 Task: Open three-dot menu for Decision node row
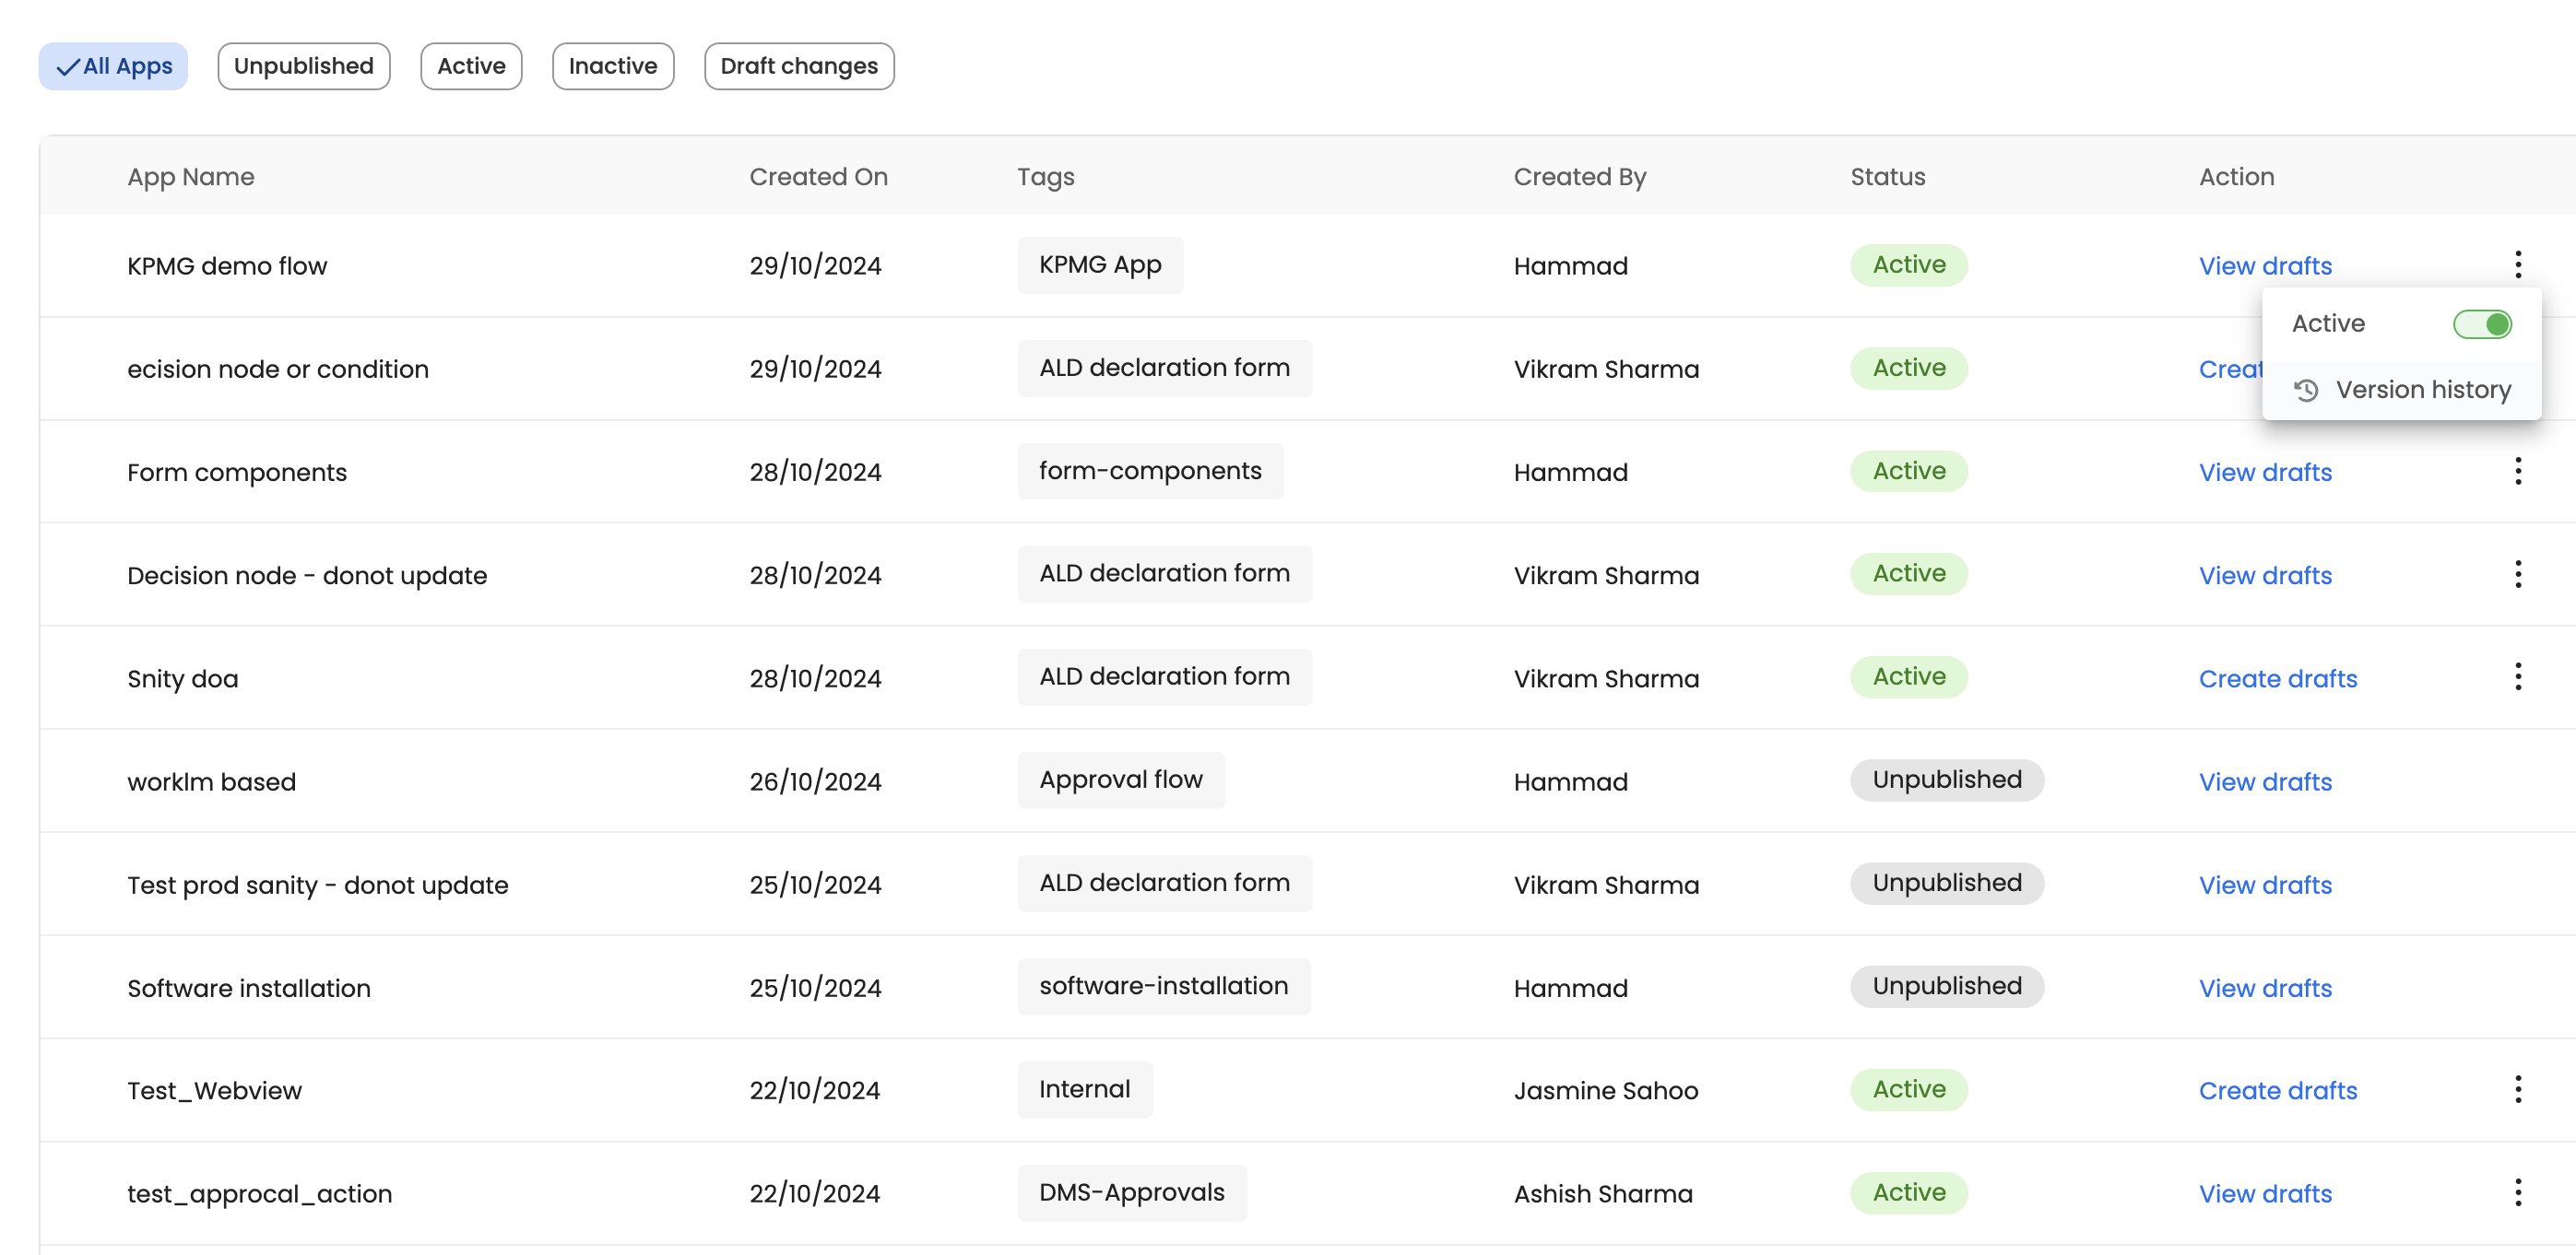(x=2517, y=573)
